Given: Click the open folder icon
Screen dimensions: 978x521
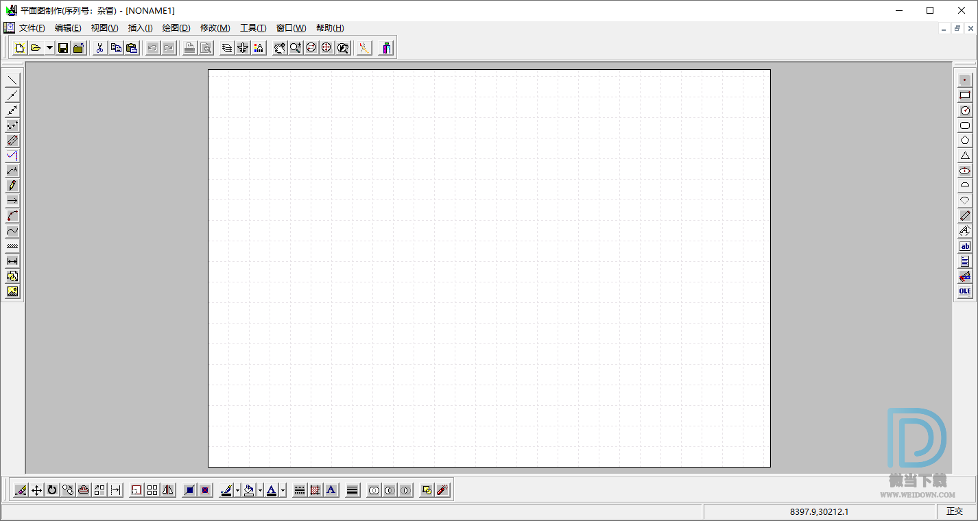Looking at the screenshot, I should click(36, 48).
